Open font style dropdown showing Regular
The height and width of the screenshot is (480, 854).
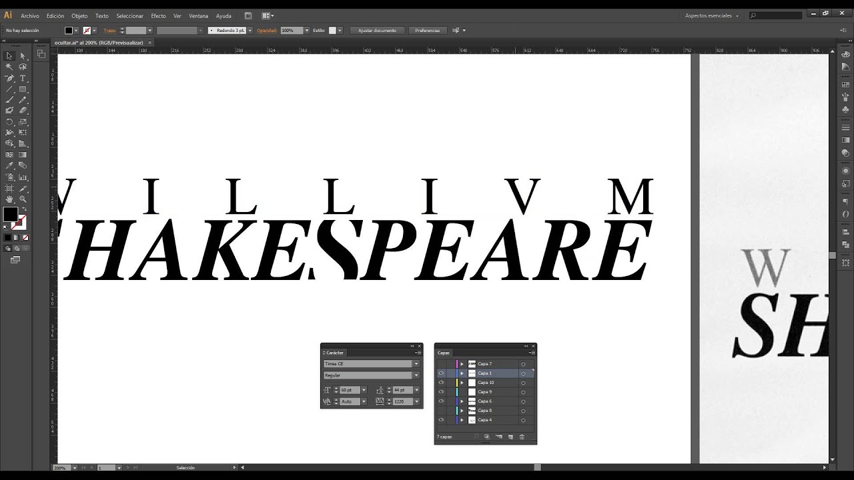(x=416, y=375)
